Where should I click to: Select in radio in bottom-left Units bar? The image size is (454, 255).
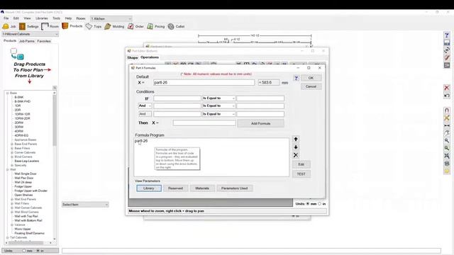(x=38, y=251)
